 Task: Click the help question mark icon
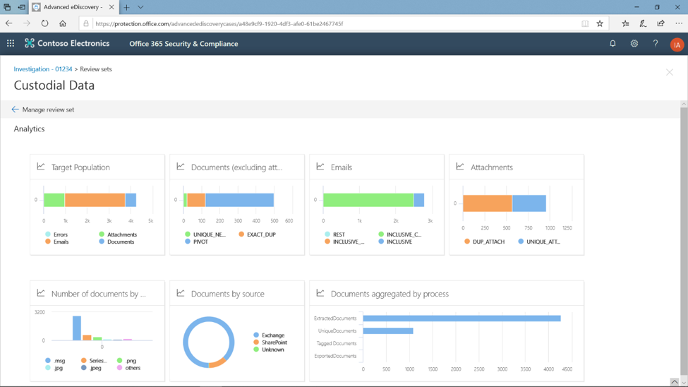655,44
